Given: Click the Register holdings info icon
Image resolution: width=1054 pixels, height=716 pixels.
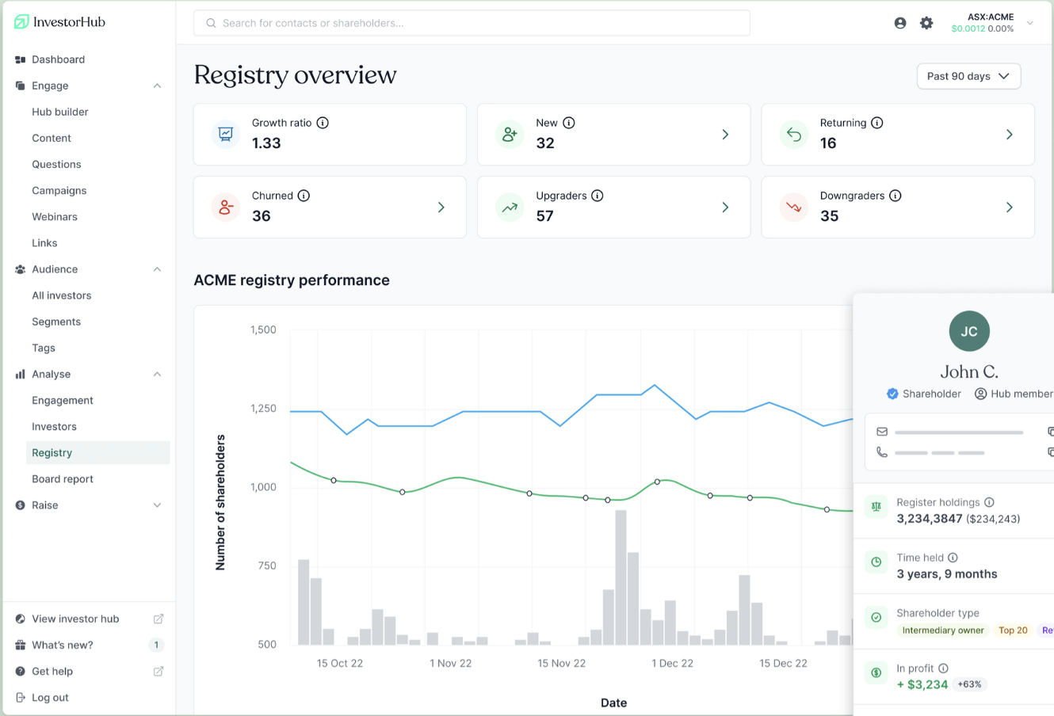Looking at the screenshot, I should (989, 502).
